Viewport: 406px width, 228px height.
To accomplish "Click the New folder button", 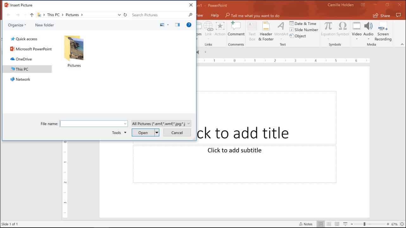I will tap(44, 25).
